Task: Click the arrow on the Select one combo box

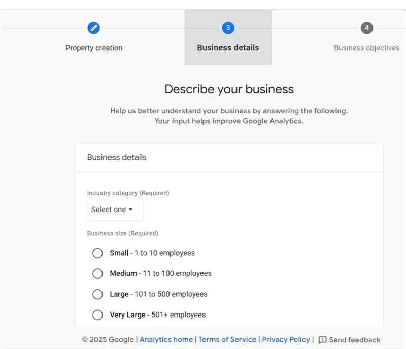Action: pyautogui.click(x=132, y=209)
